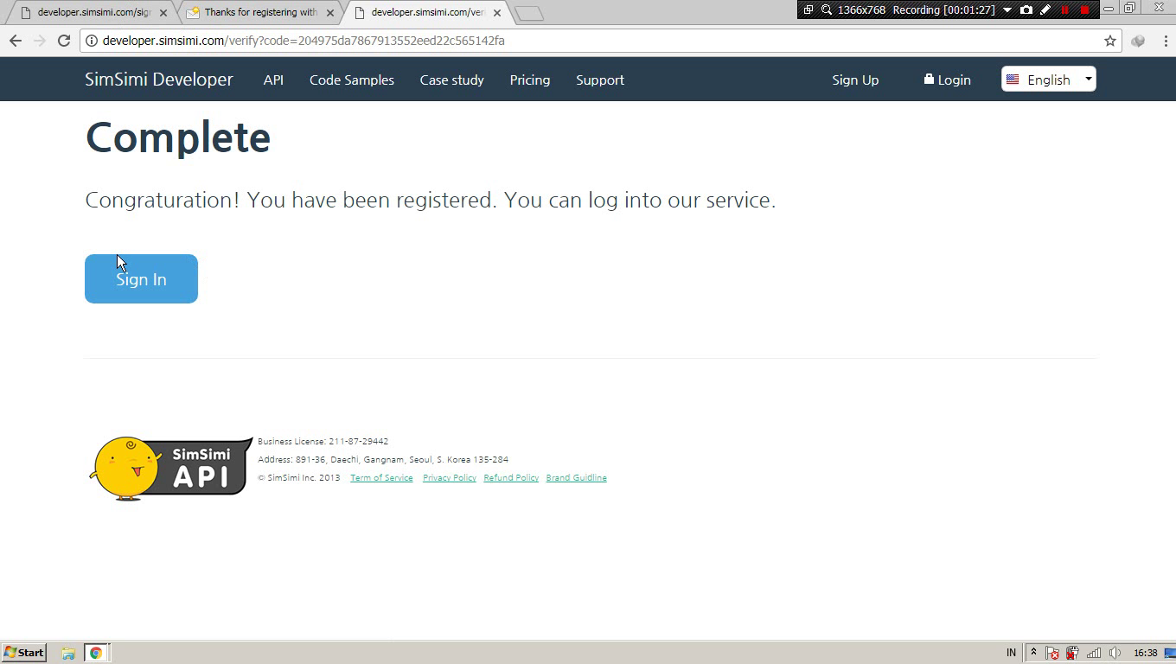1176x664 pixels.
Task: Open the Chrome three-dot menu
Action: point(1165,41)
